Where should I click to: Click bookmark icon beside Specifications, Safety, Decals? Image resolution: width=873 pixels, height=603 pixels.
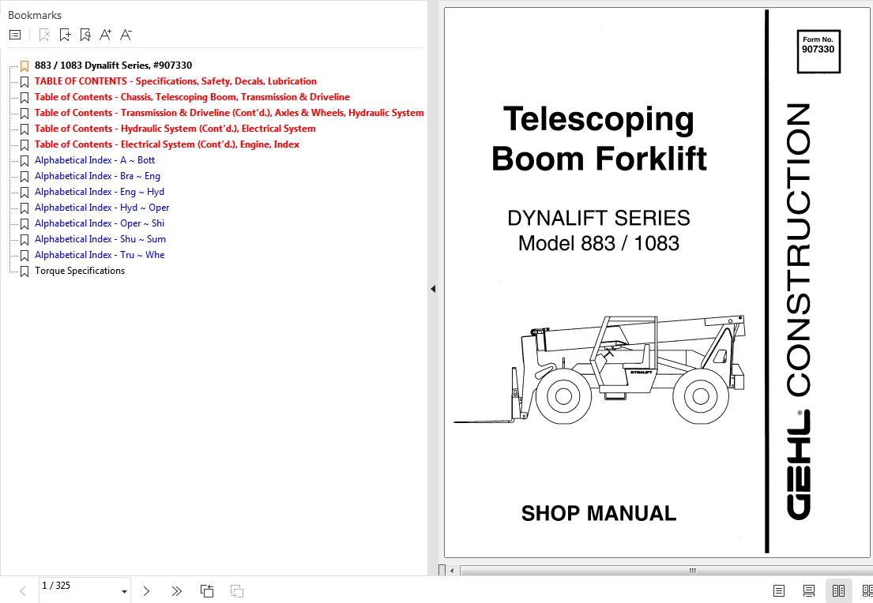24,82
